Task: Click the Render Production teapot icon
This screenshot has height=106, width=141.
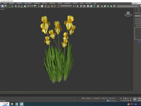Action: [x=108, y=6]
